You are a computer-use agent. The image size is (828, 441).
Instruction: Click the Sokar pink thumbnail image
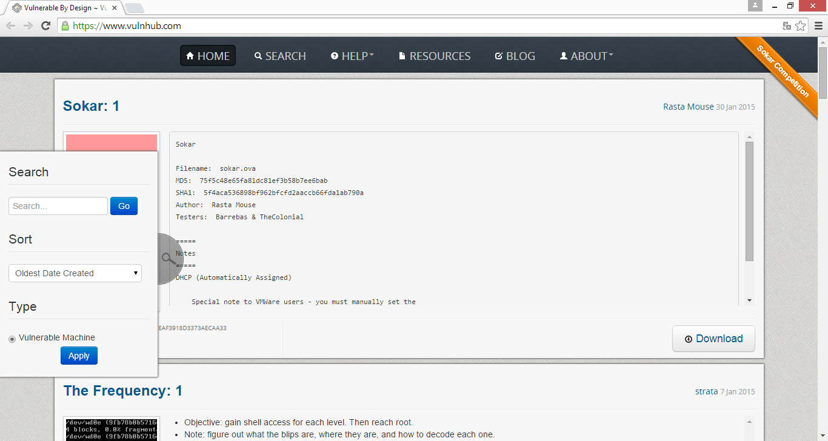112,142
